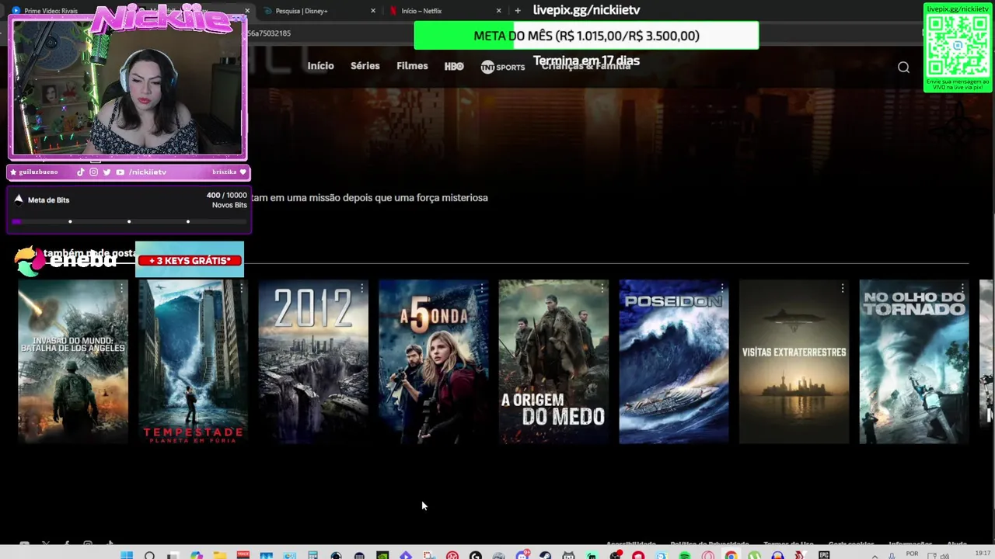Open three-dot menu on A 5ª Onda poster
This screenshot has width=995, height=559.
point(482,288)
